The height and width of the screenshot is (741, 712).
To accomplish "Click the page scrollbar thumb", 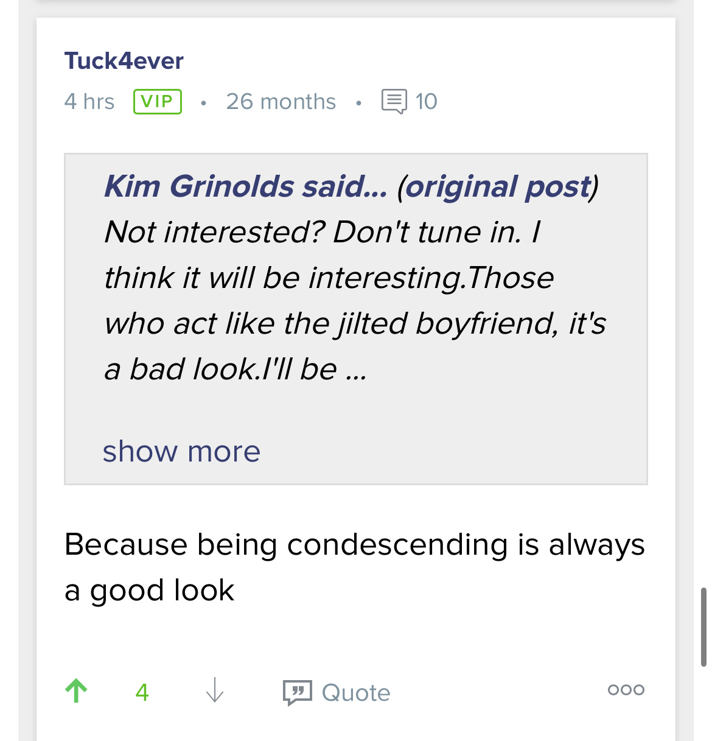I will tap(703, 627).
